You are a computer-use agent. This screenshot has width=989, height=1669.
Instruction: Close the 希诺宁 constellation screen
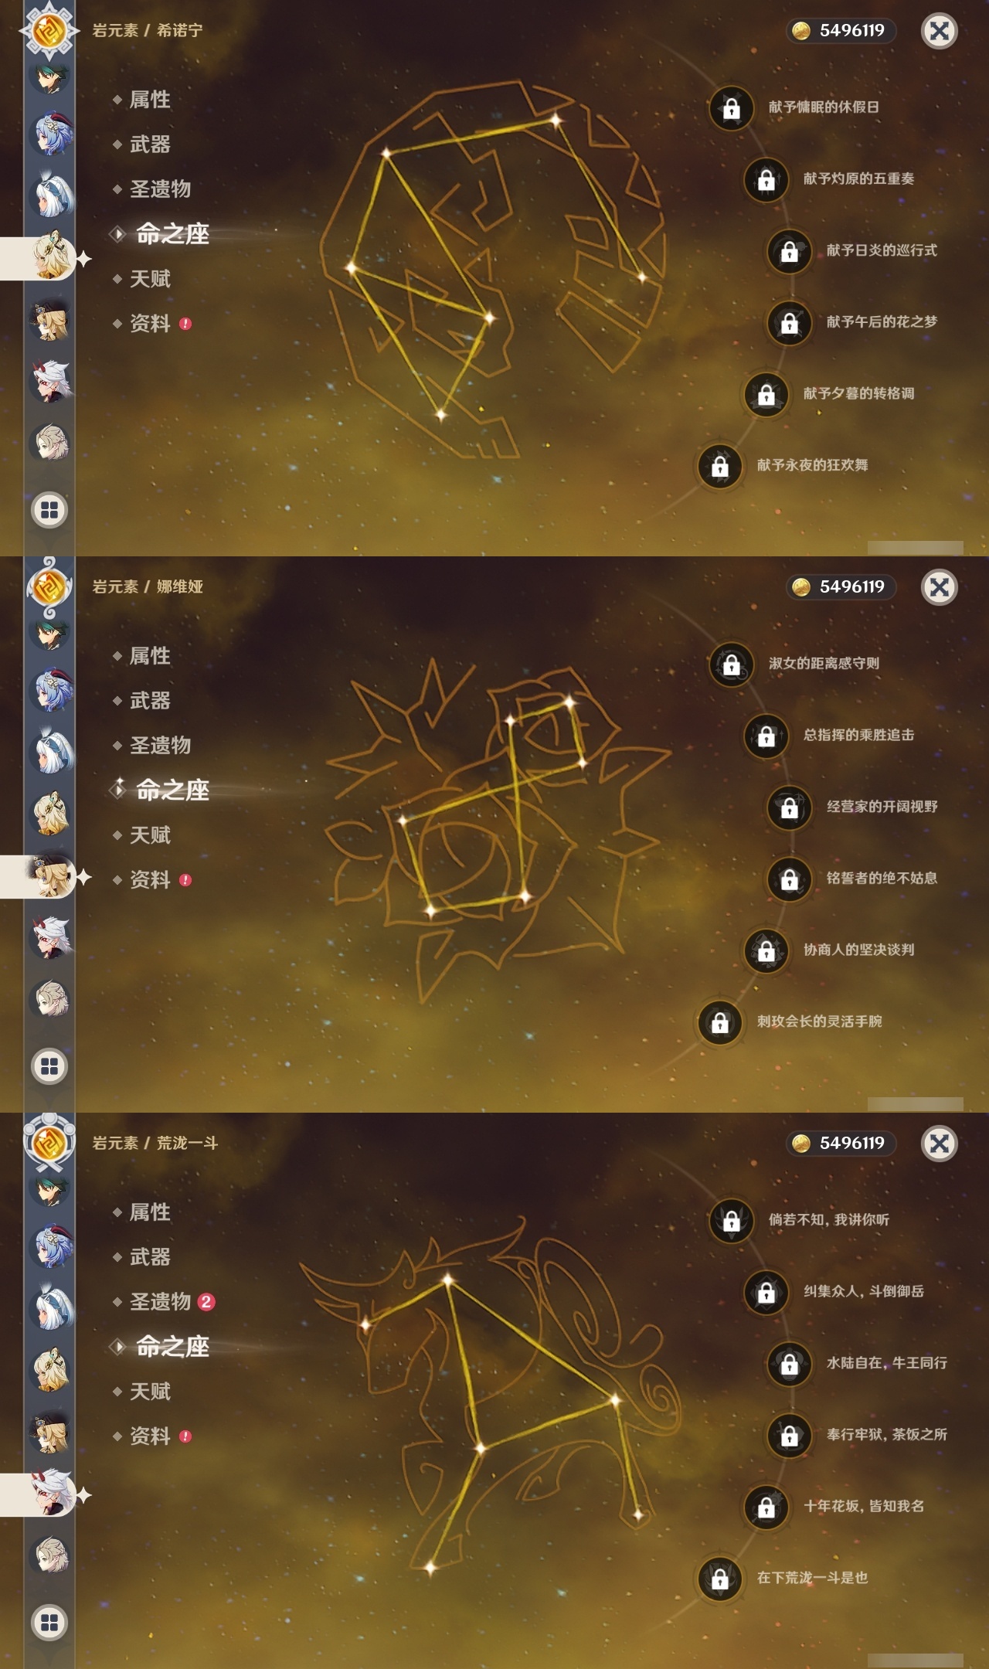pos(940,31)
